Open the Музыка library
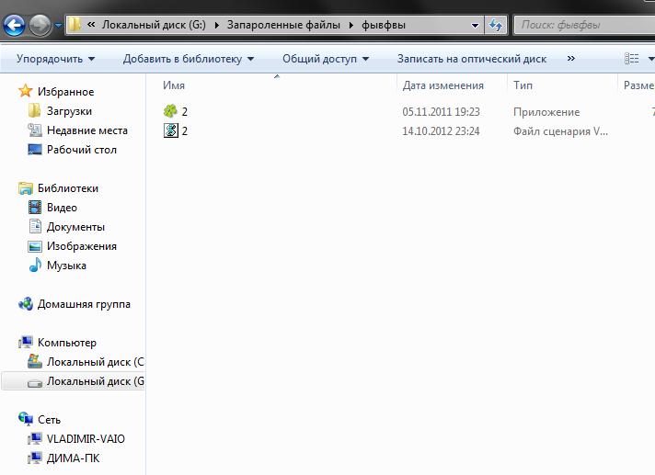Screen dimensions: 655x475 [66, 266]
